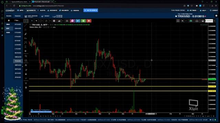Open the indicators chart icon

click(x=59, y=21)
